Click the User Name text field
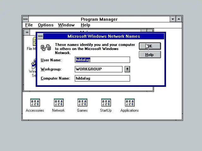The width and height of the screenshot is (202, 151). (102, 60)
